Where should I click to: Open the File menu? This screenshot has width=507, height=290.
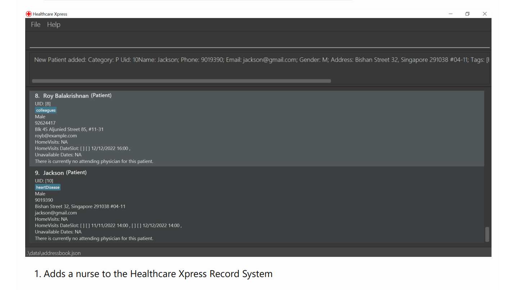36,24
